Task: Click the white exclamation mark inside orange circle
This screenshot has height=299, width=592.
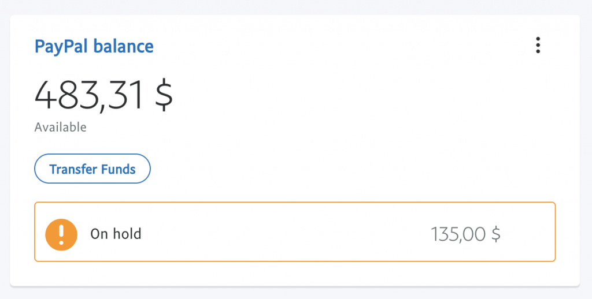Action: 61,234
